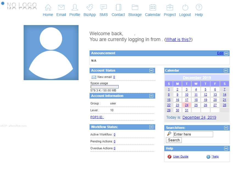Collapse the Account Status panel
This screenshot has height=176, width=242.
[x=151, y=71]
